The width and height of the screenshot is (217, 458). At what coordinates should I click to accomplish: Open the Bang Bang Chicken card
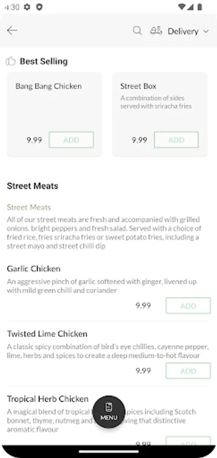54,114
